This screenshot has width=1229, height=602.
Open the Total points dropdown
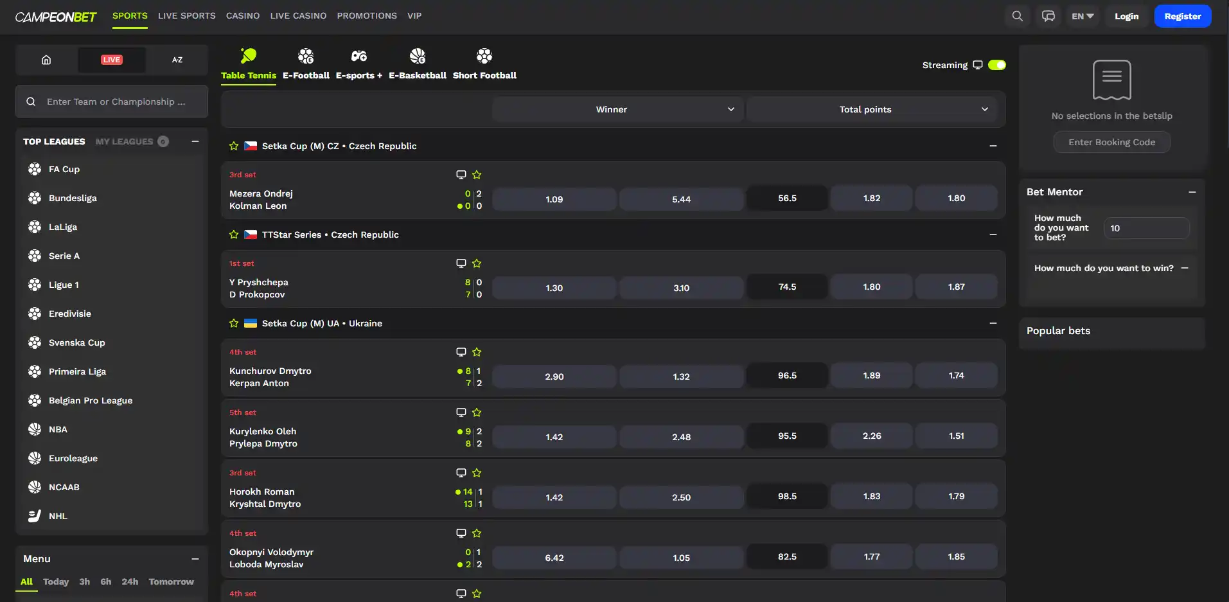872,109
